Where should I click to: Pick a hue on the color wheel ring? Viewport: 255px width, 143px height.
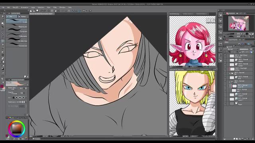coord(17,121)
